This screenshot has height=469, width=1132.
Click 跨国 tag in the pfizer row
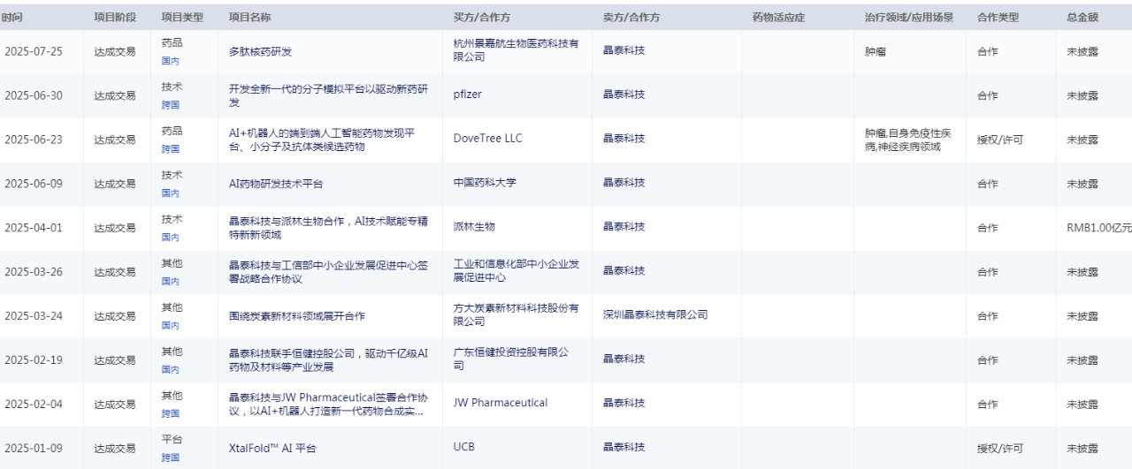pyautogui.click(x=170, y=105)
